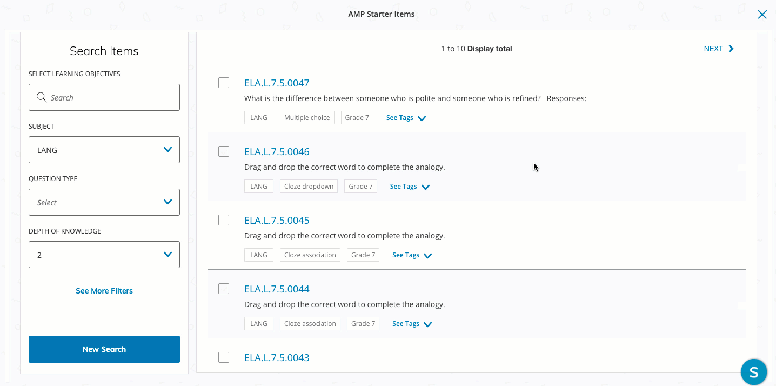Open the Question Type select dropdown
The width and height of the screenshot is (776, 386).
click(104, 202)
